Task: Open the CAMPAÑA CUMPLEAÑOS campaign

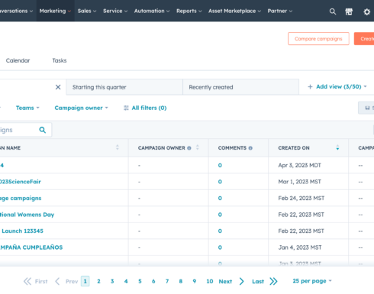Action: pyautogui.click(x=31, y=247)
